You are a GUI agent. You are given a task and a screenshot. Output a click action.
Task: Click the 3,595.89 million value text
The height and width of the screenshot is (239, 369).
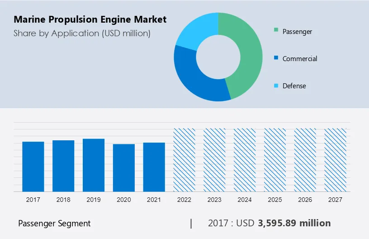(x=294, y=223)
